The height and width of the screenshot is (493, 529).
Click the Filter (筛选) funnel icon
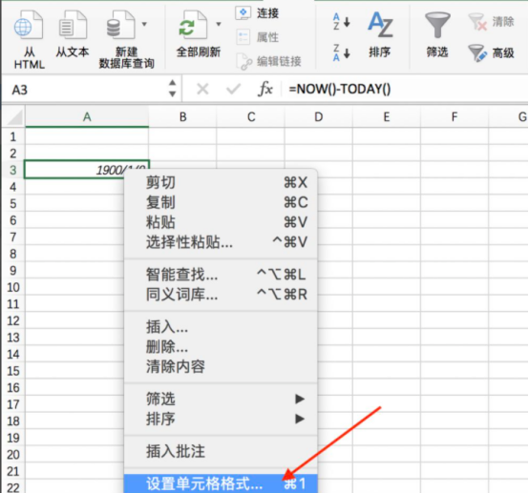coord(437,25)
